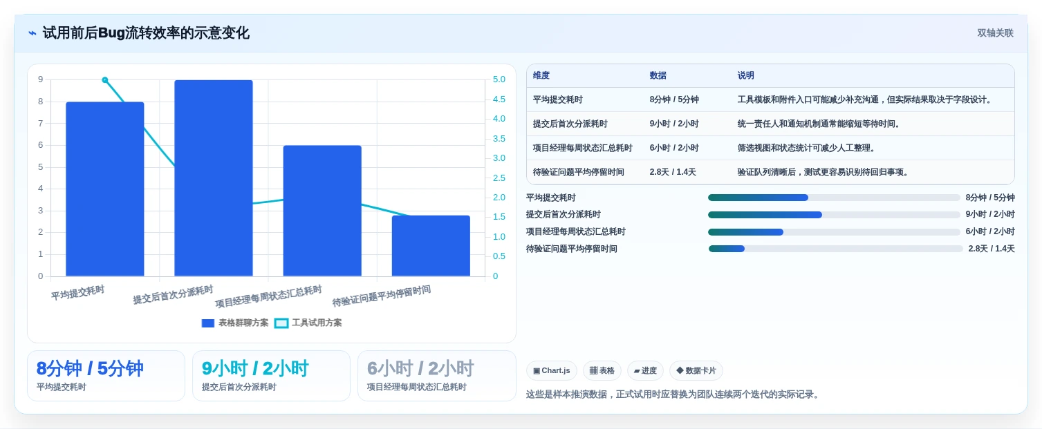Click the 维度 table column header
Screen dimensions: 1042x429
(541, 75)
